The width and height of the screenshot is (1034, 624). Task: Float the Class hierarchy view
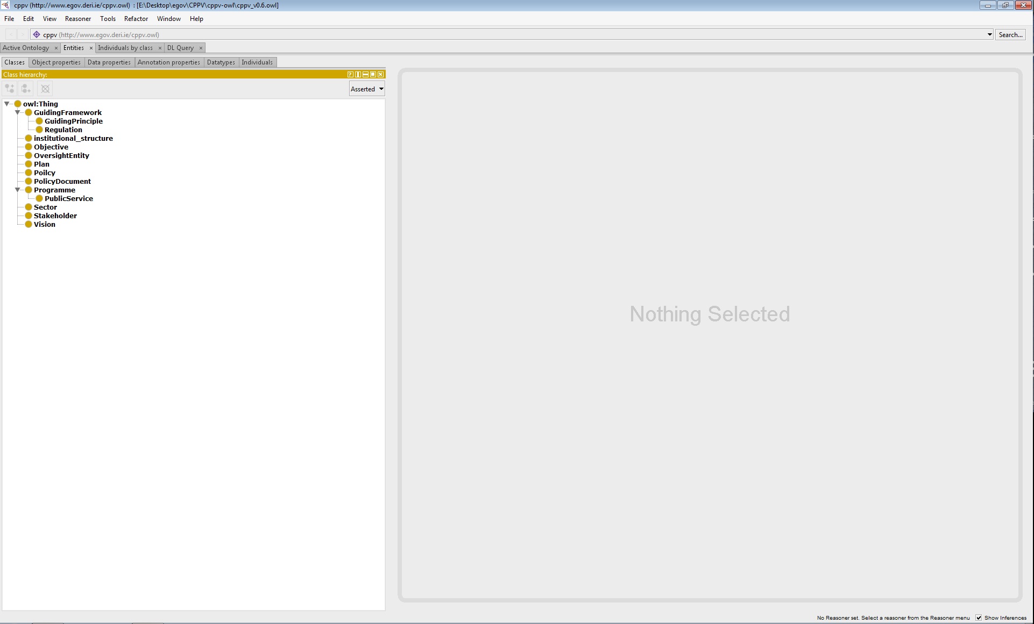click(x=373, y=75)
